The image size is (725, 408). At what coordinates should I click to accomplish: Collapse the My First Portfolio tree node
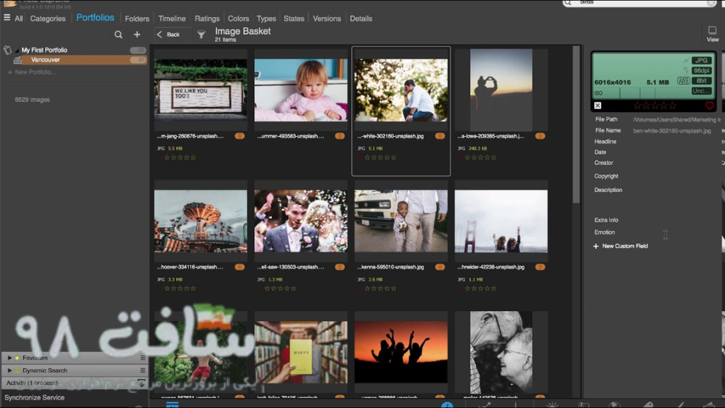(x=17, y=50)
